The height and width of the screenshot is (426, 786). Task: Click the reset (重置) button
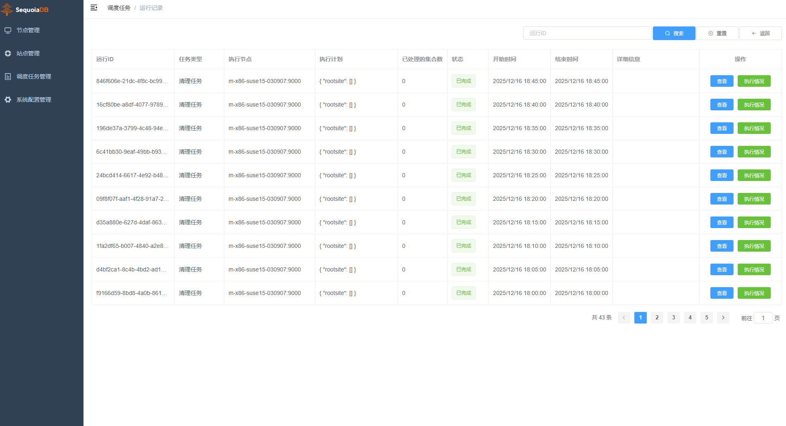coord(717,33)
